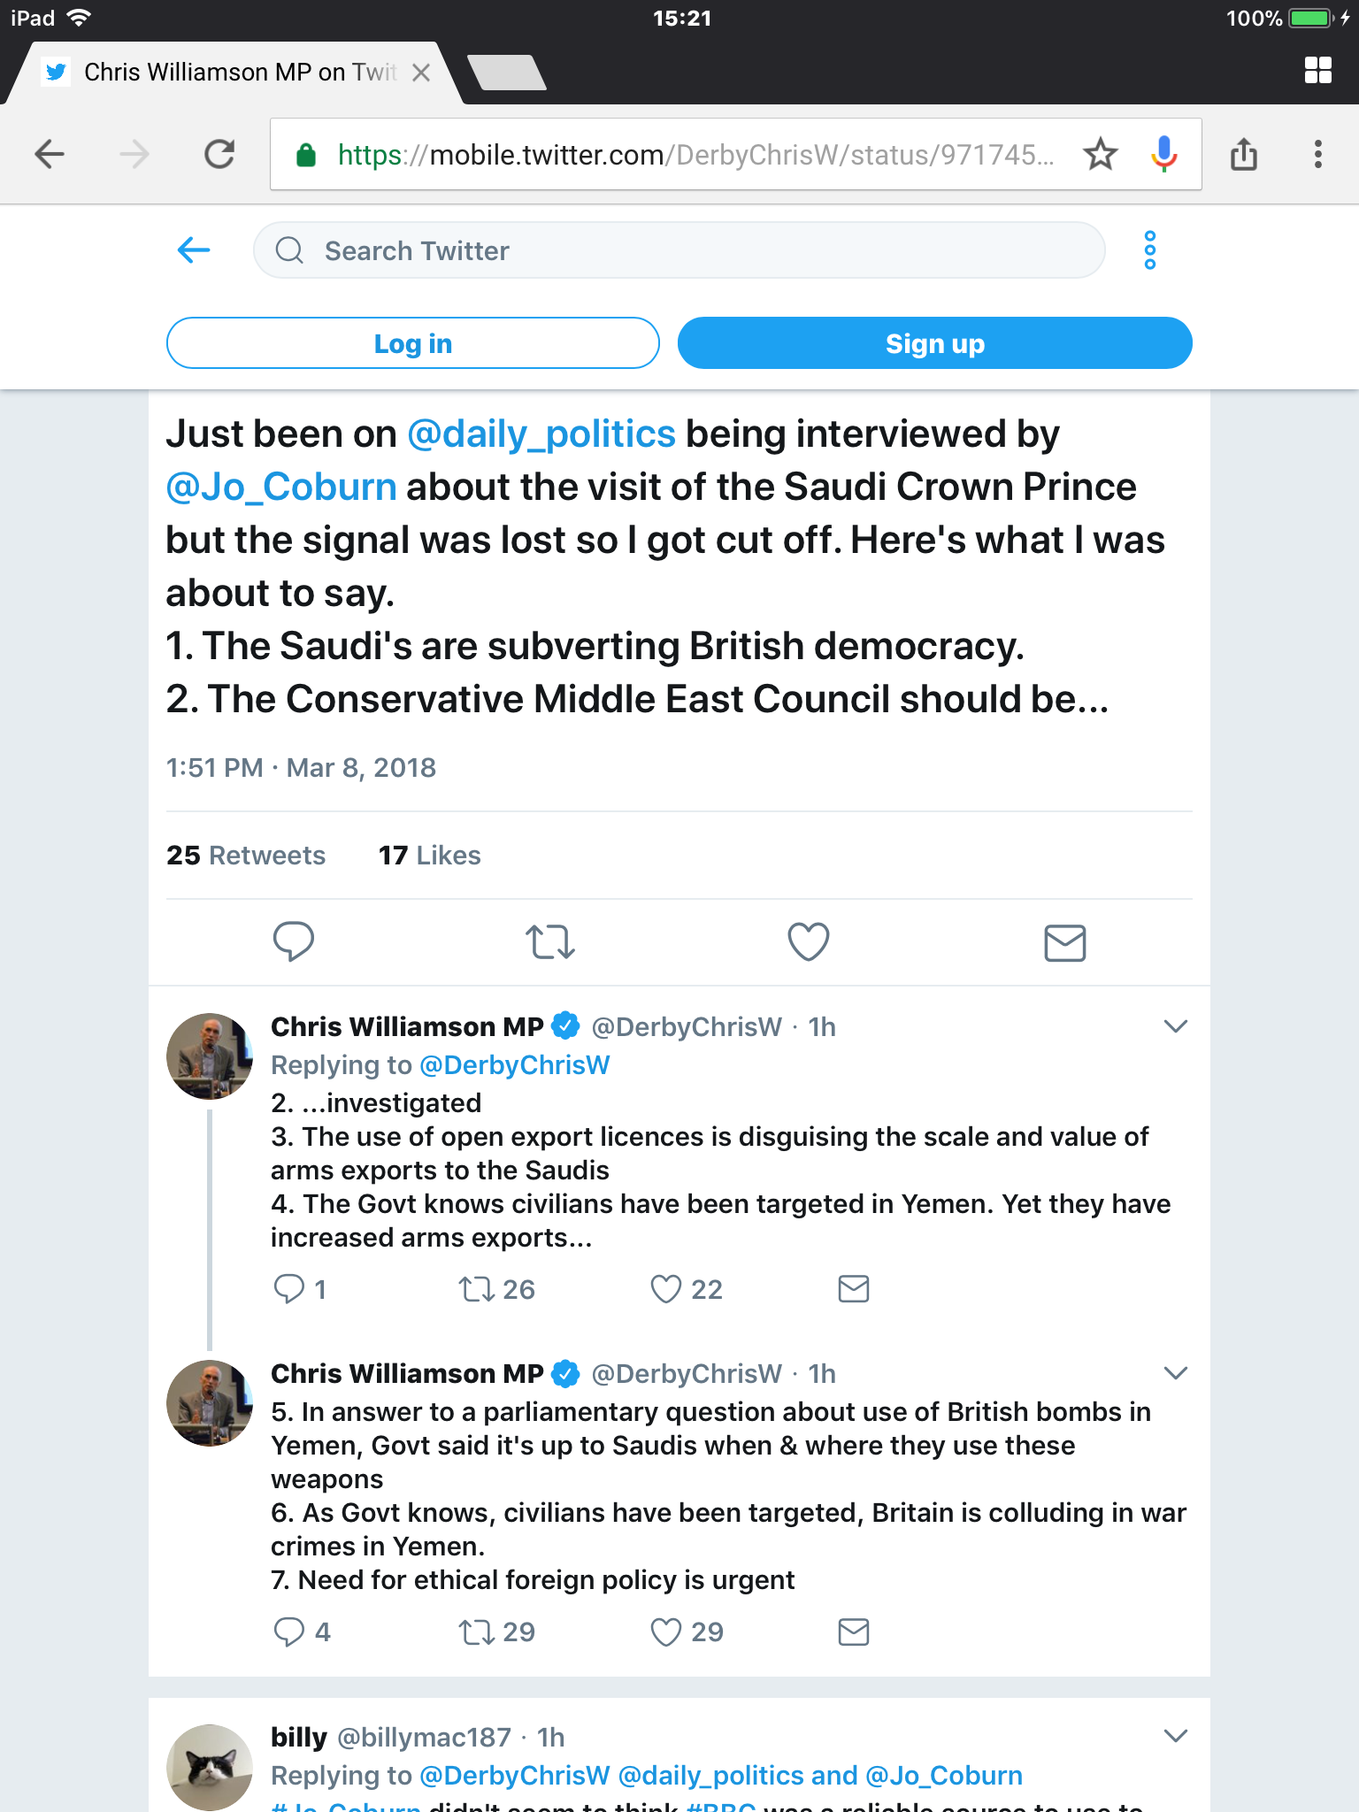Like the reply with 22 likes
1359x1812 pixels.
[x=666, y=1289]
